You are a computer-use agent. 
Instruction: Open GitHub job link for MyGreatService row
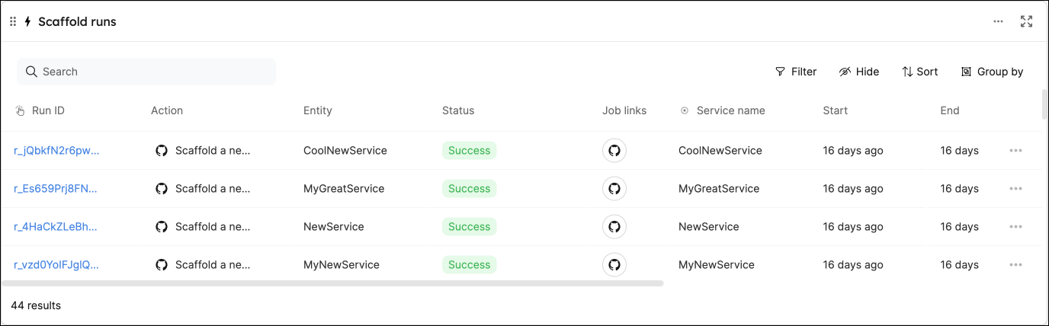[614, 189]
